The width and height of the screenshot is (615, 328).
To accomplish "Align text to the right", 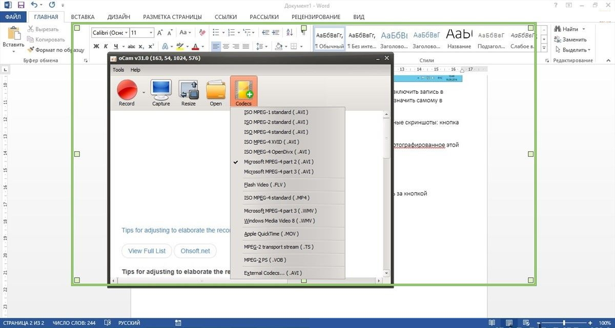I will click(236, 46).
